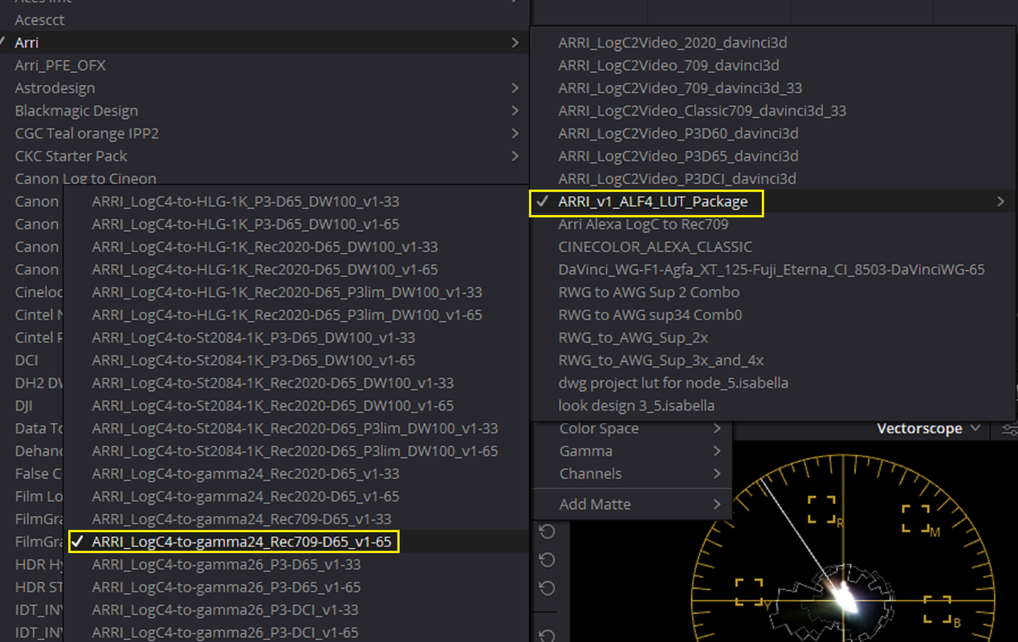This screenshot has height=642, width=1018.
Task: Apply the DaVinci_WG-F1-Agfa_XT_125-Fuji_Eterna LUT
Action: (772, 270)
